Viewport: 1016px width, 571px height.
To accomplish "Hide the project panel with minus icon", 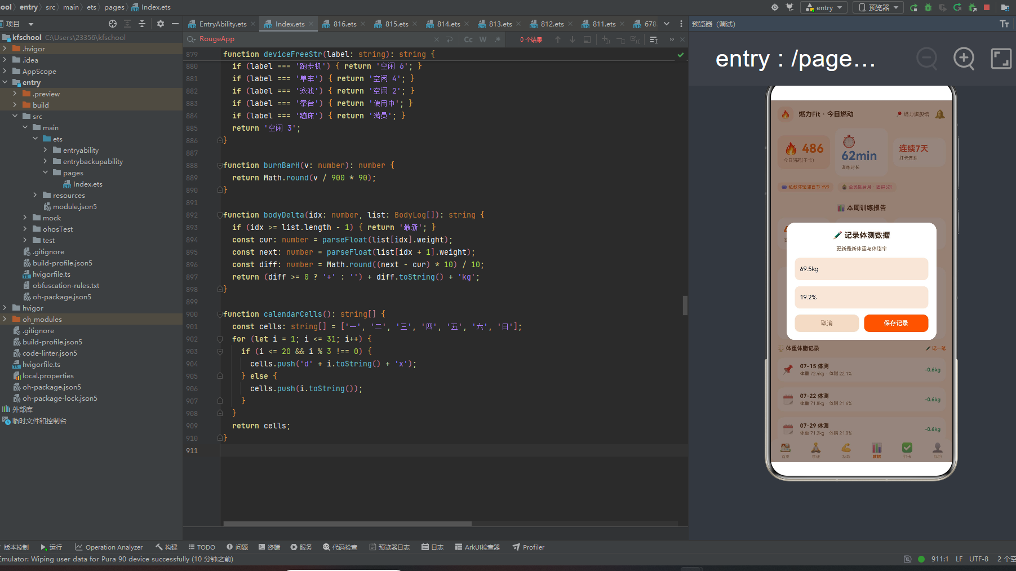I will coord(175,24).
